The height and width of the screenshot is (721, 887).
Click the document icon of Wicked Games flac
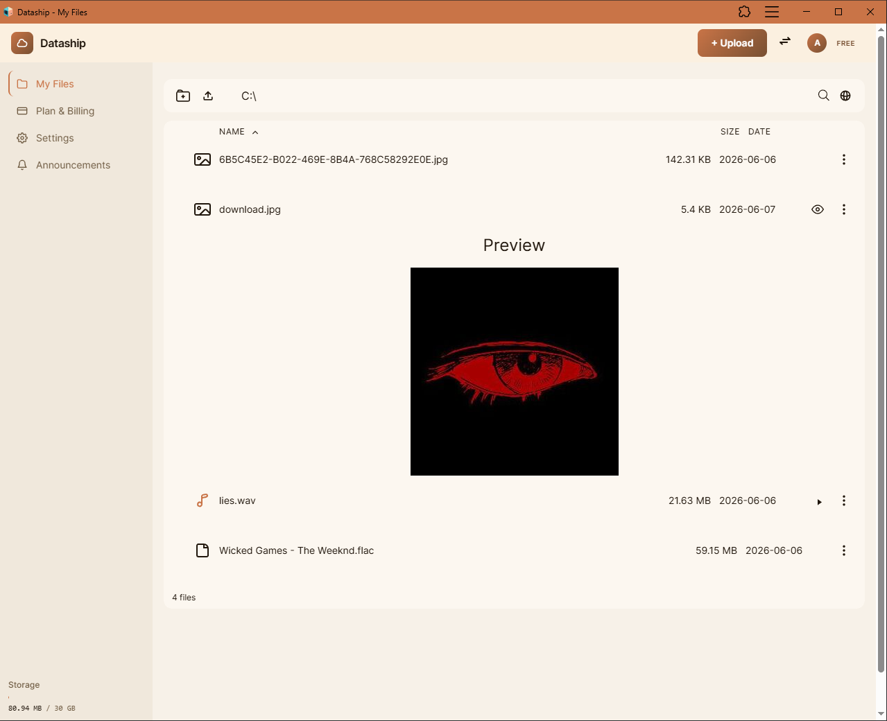203,550
